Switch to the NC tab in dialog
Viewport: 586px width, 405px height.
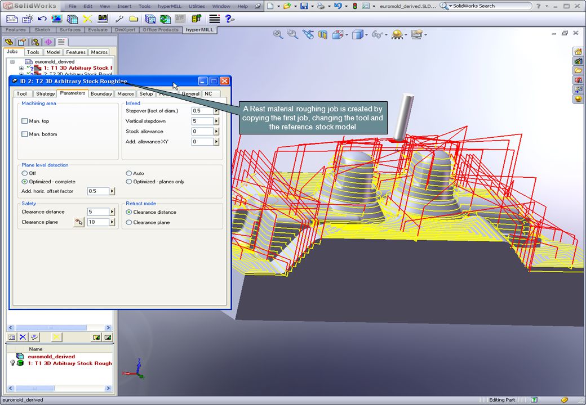point(208,93)
